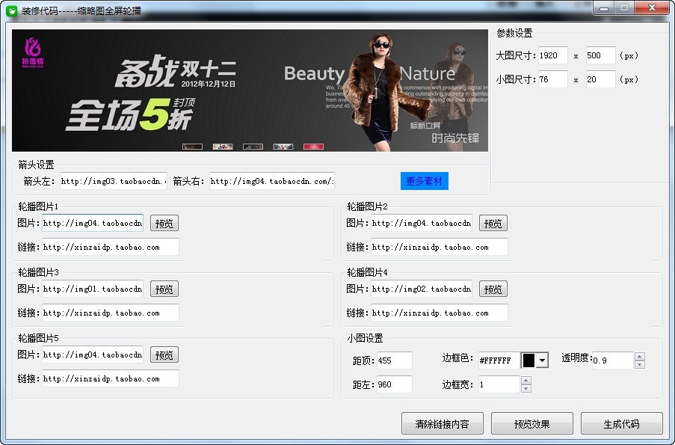The height and width of the screenshot is (445, 675).
Task: Click the 边框宽 value field
Action: coord(499,384)
